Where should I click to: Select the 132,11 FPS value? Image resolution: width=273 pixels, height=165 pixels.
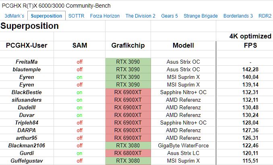pyautogui.click(x=250, y=100)
